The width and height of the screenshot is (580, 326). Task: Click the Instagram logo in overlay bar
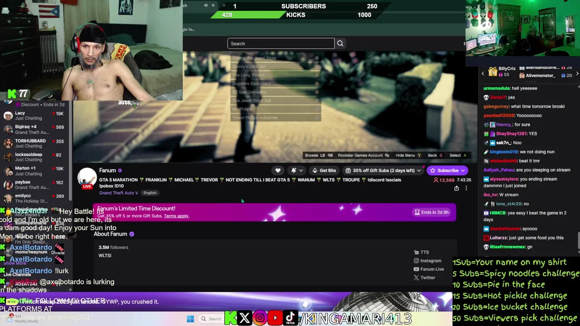pyautogui.click(x=260, y=318)
